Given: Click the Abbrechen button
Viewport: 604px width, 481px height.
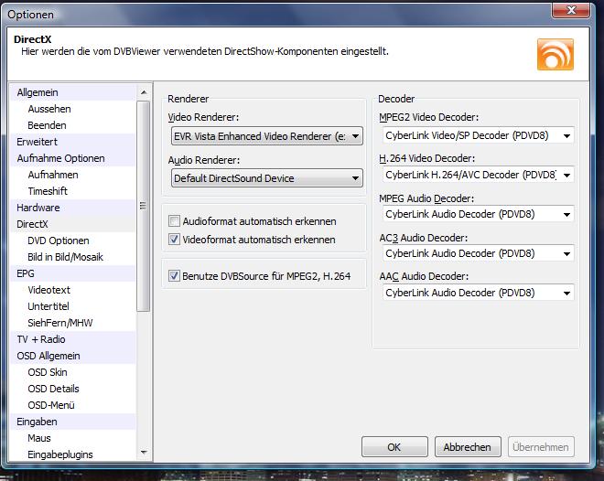Looking at the screenshot, I should (x=468, y=447).
